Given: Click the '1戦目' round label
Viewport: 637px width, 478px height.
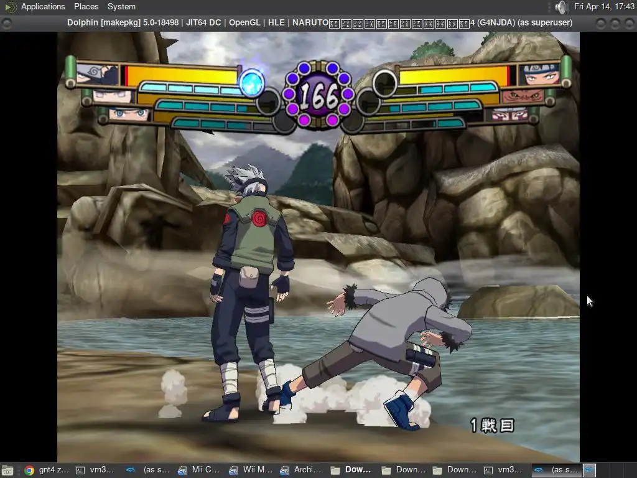Looking at the screenshot, I should pos(493,426).
